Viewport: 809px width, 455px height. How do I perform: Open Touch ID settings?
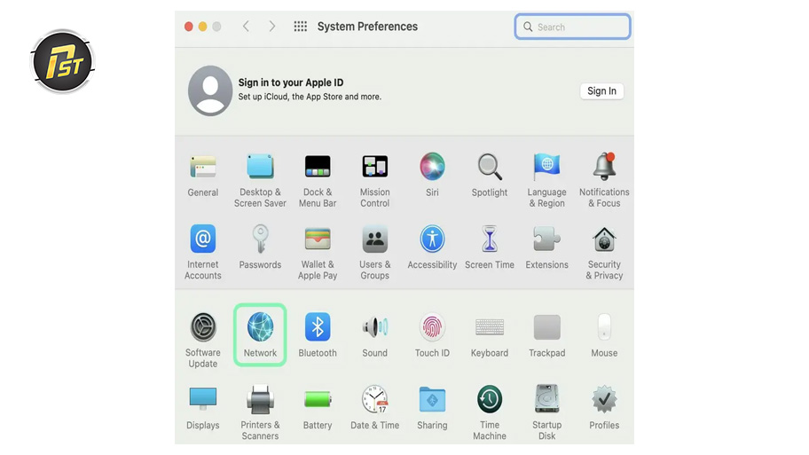[x=432, y=335]
